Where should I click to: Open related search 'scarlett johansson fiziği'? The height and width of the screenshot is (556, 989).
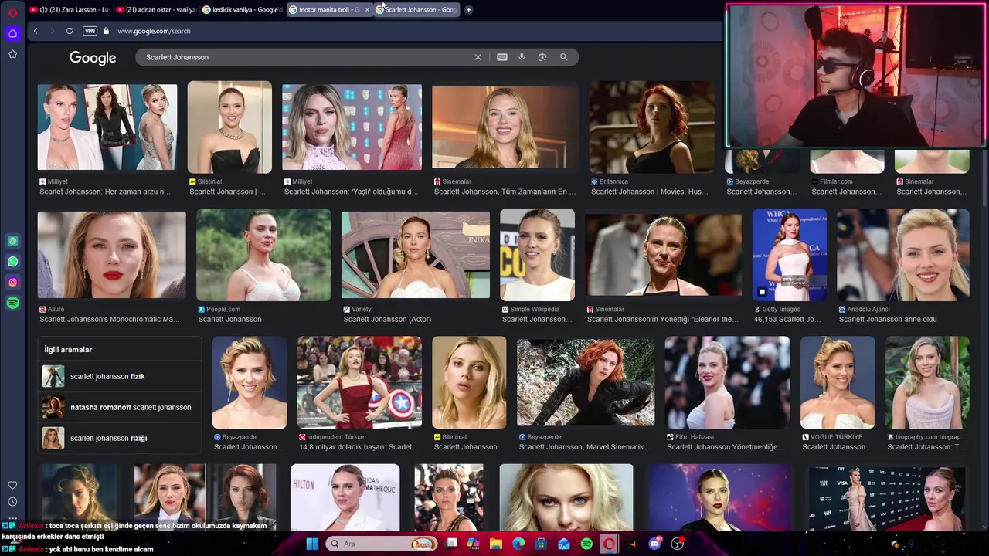pos(120,438)
